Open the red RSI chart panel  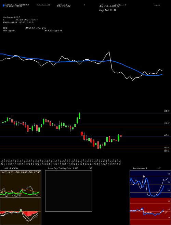(150, 211)
